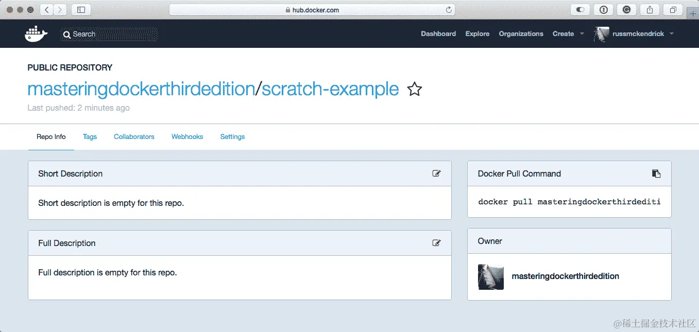Image resolution: width=699 pixels, height=332 pixels.
Task: Edit the Short Description with pencil icon
Action: pos(436,173)
